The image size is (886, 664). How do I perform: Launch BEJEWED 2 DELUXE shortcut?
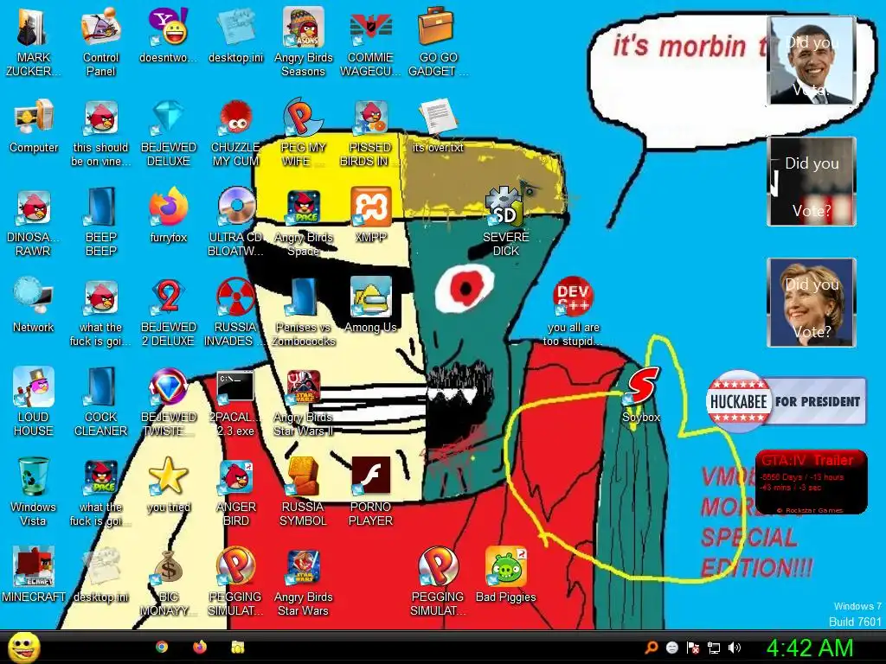(x=169, y=312)
